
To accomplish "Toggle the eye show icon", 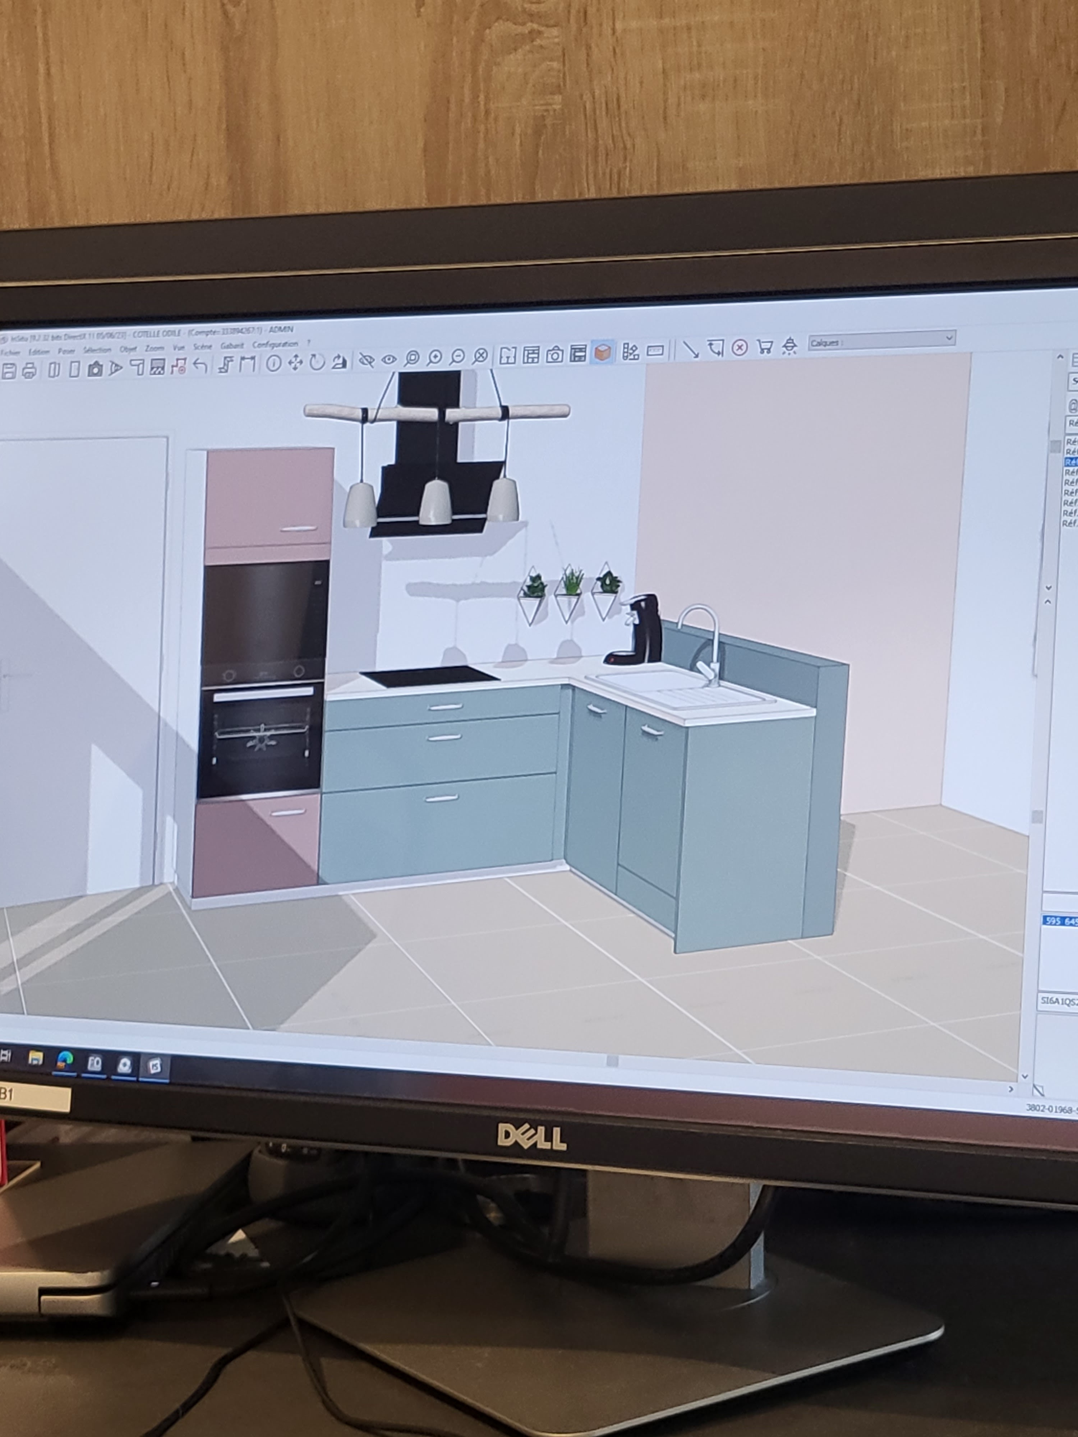I will (x=389, y=359).
